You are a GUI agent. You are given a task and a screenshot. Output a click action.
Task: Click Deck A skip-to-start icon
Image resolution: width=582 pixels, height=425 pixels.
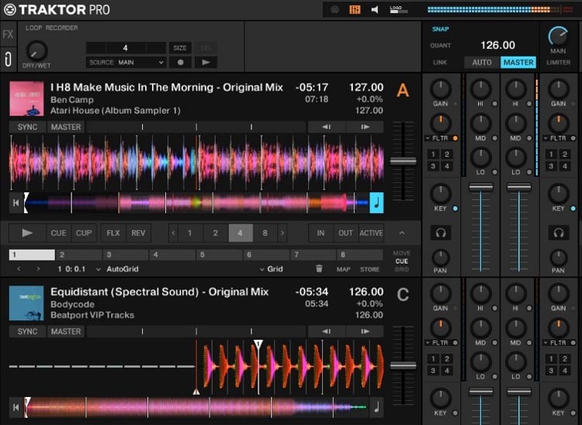tap(16, 203)
